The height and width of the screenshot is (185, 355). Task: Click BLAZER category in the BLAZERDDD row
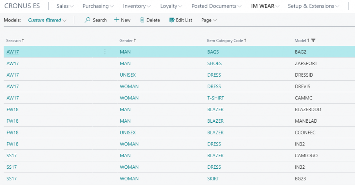(x=215, y=109)
